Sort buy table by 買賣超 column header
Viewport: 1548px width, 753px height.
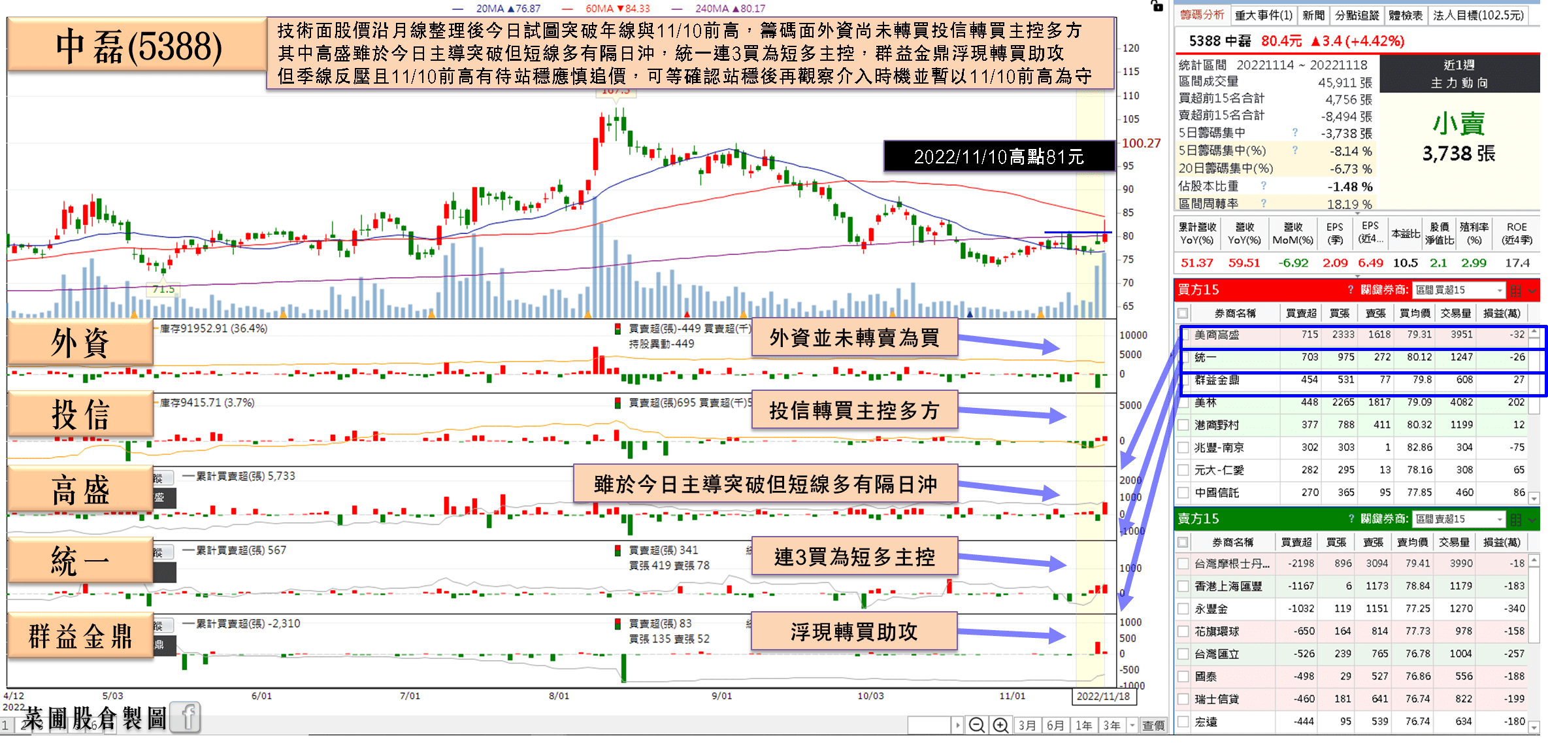[x=1300, y=313]
